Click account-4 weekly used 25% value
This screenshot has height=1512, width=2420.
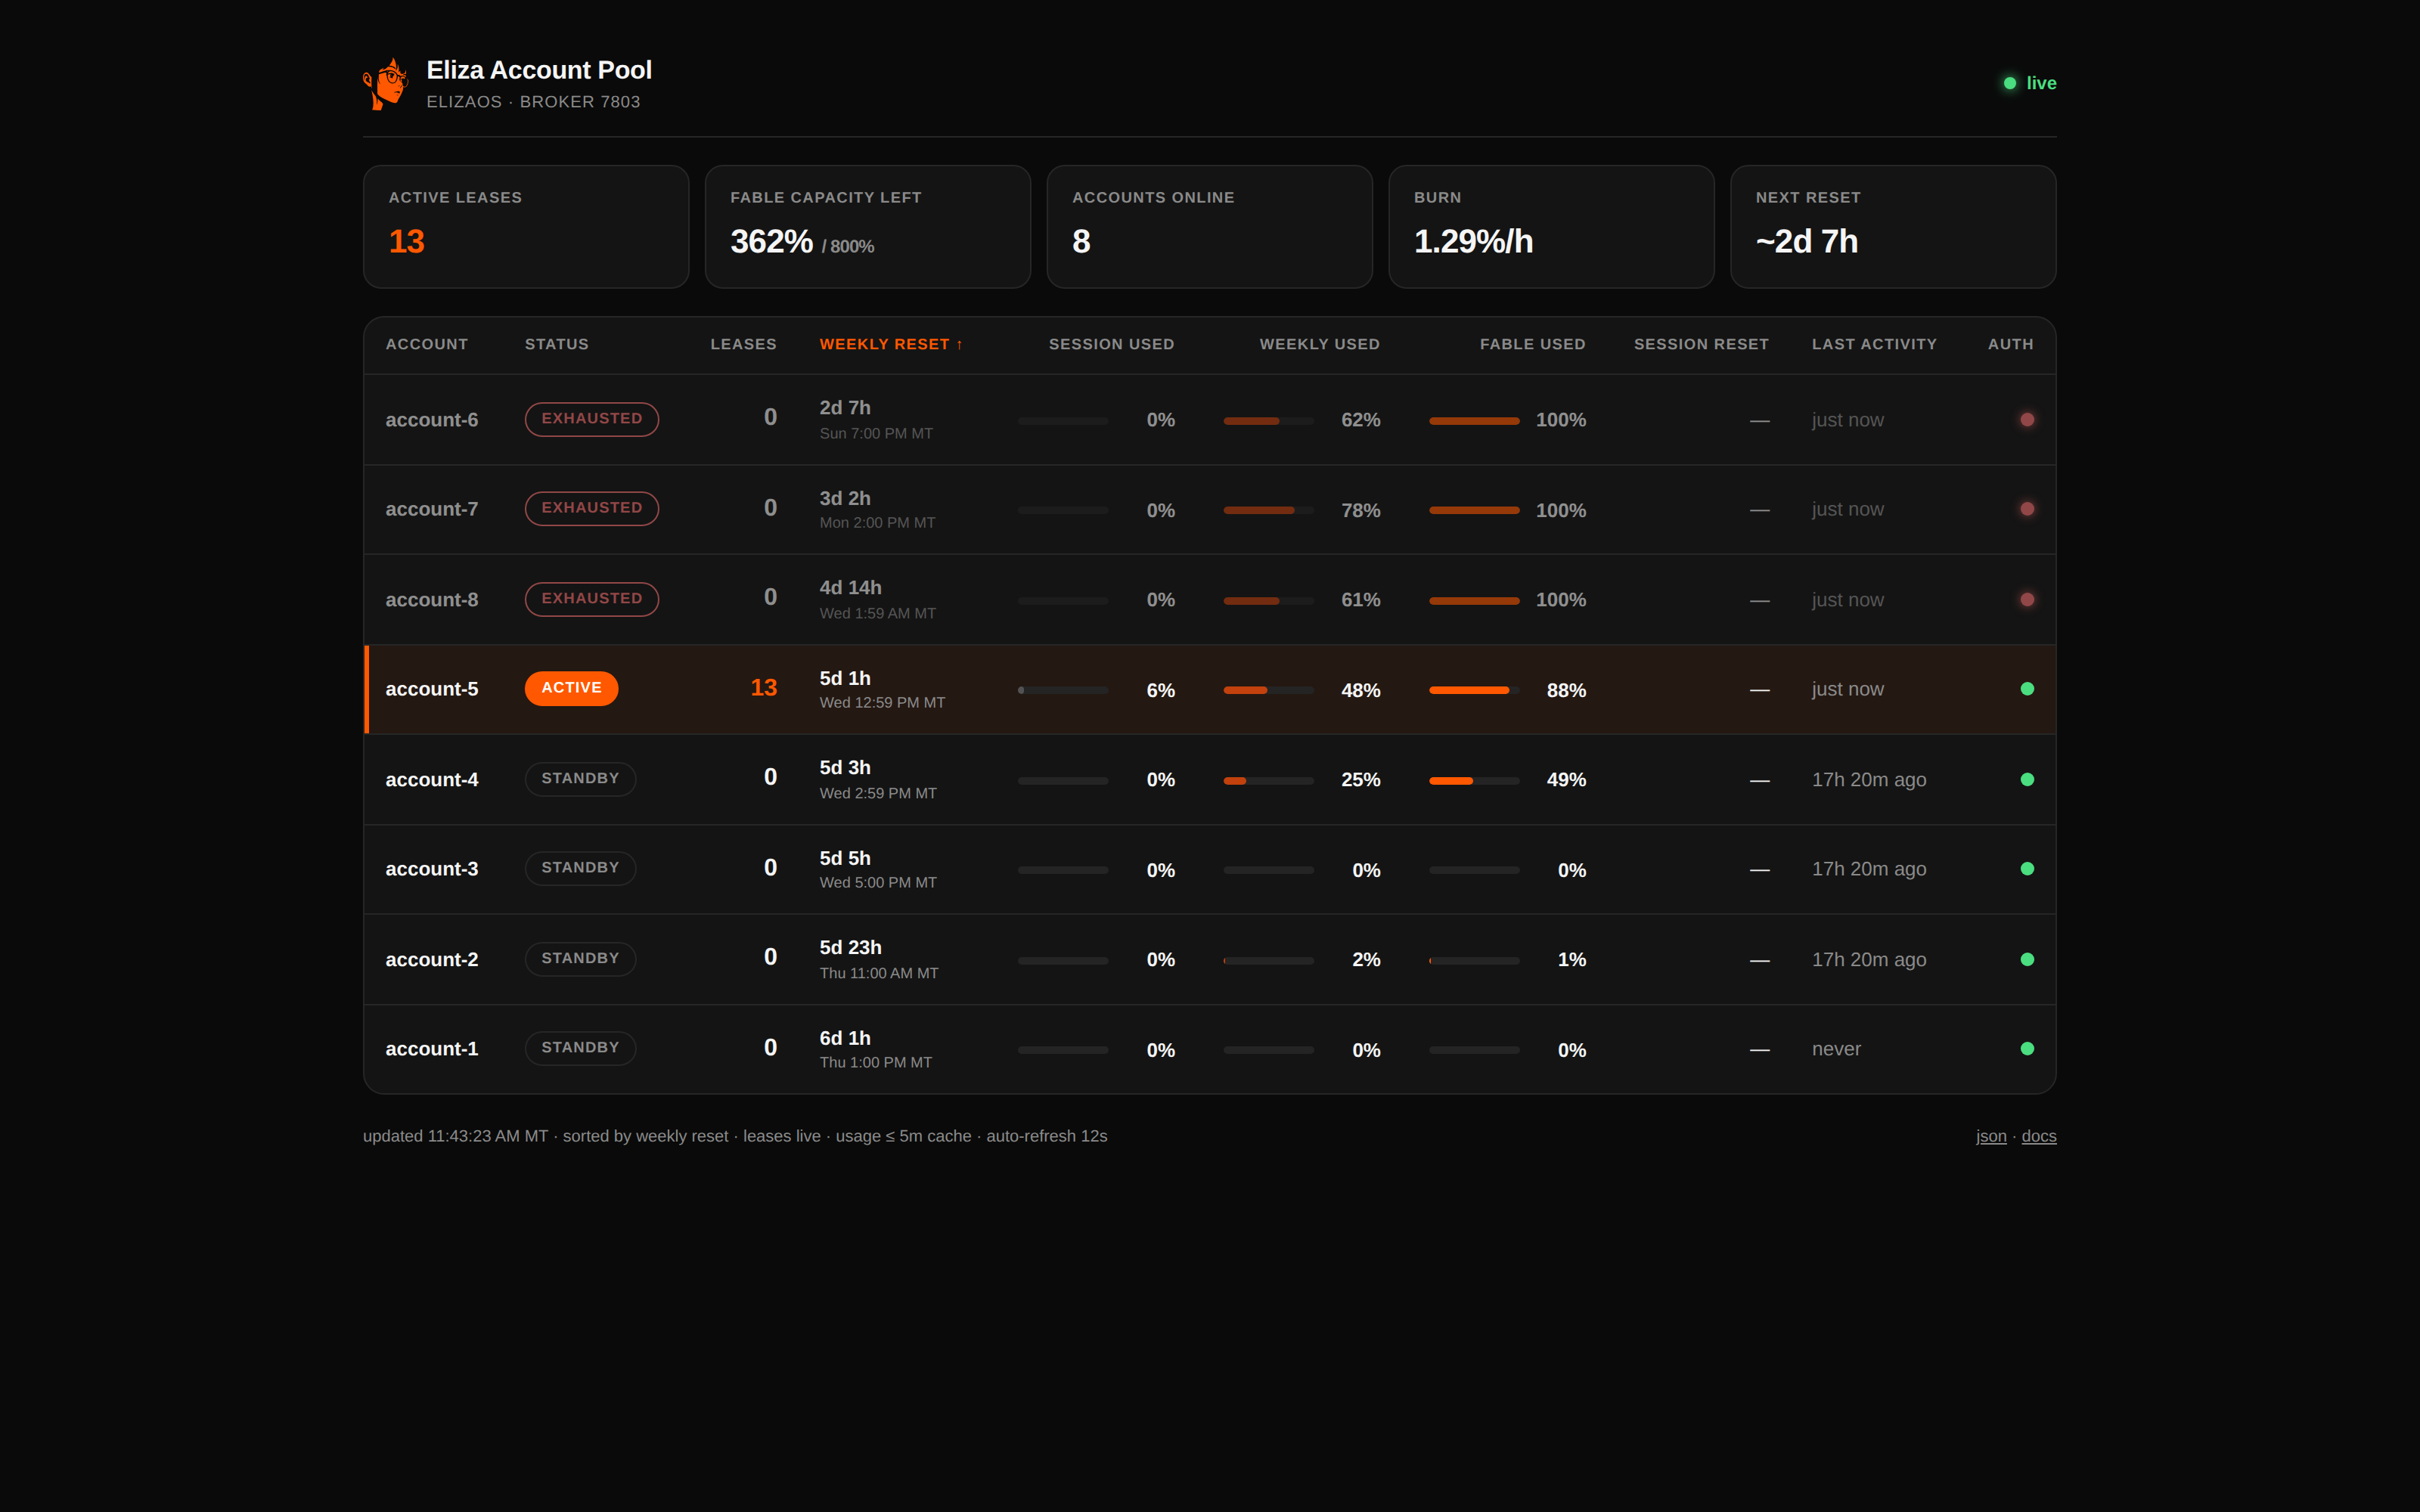click(x=1360, y=780)
